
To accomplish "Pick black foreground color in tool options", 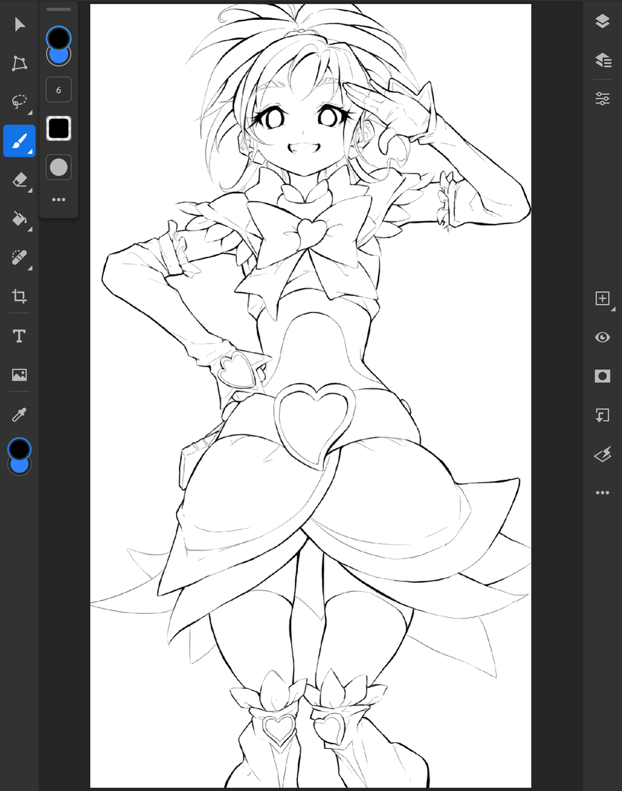I will click(x=59, y=38).
